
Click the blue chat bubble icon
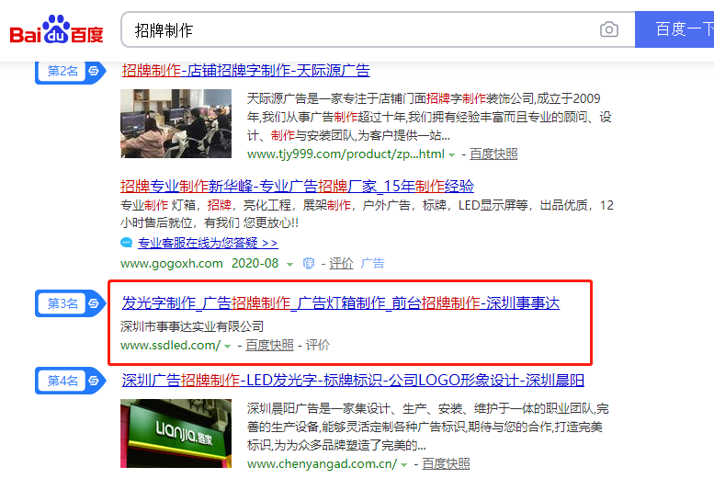click(x=127, y=243)
